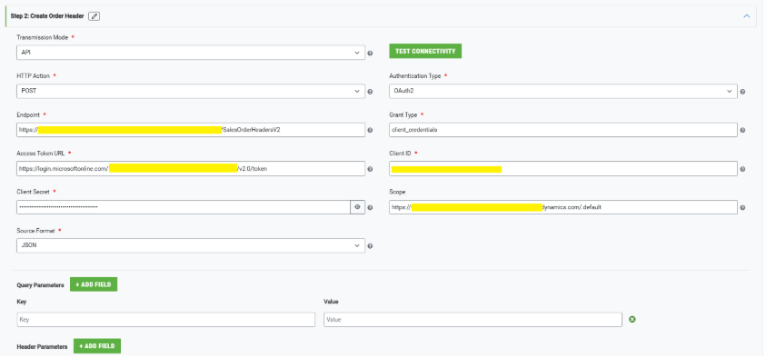
Task: Edit the Step 2 Create Order Header name
Action: [95, 16]
